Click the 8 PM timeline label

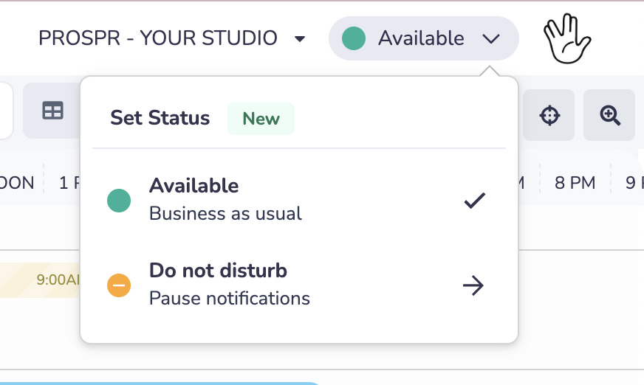click(x=575, y=183)
